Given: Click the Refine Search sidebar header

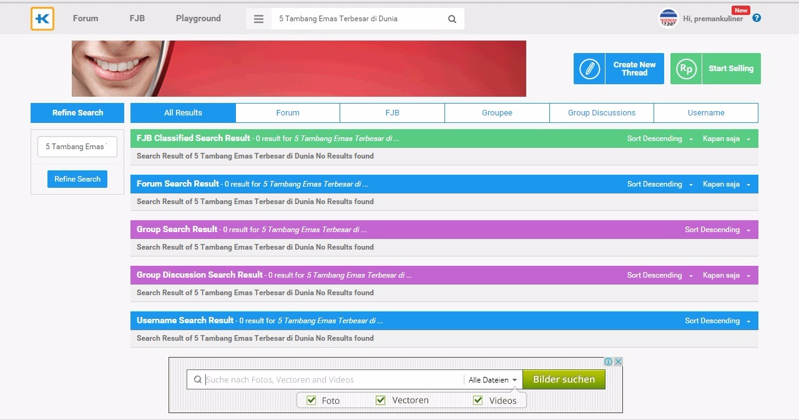Looking at the screenshot, I should pyautogui.click(x=77, y=113).
